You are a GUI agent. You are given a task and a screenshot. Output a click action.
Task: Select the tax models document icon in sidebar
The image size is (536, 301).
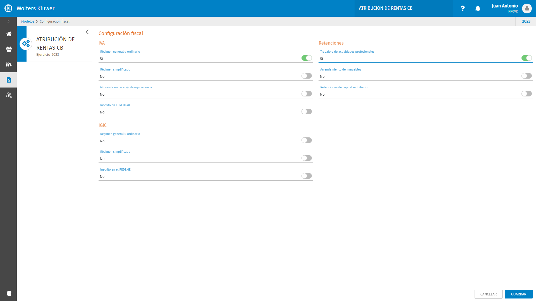(9, 80)
